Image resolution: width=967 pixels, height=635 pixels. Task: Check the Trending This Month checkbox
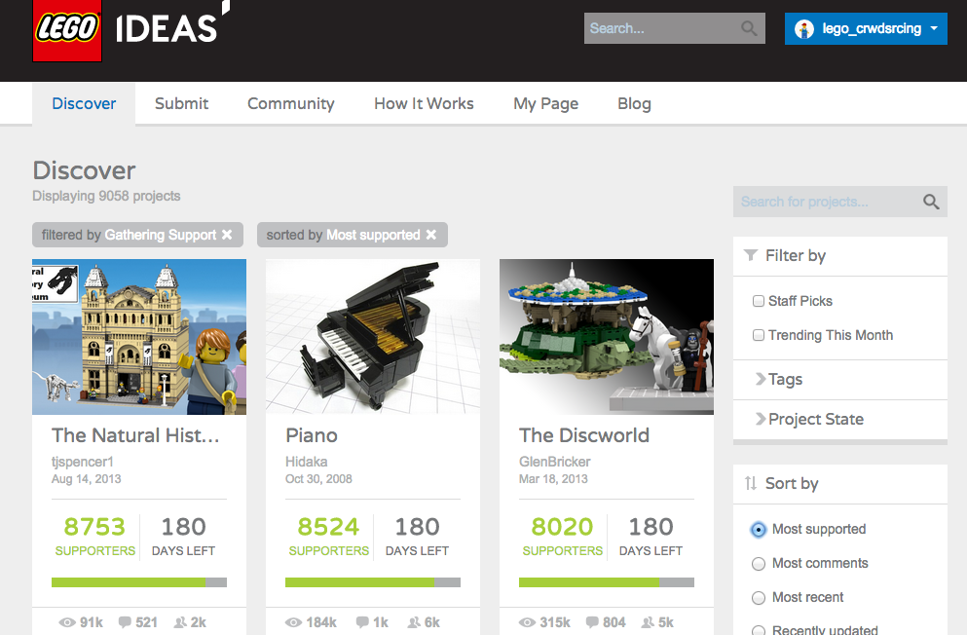[x=759, y=335]
